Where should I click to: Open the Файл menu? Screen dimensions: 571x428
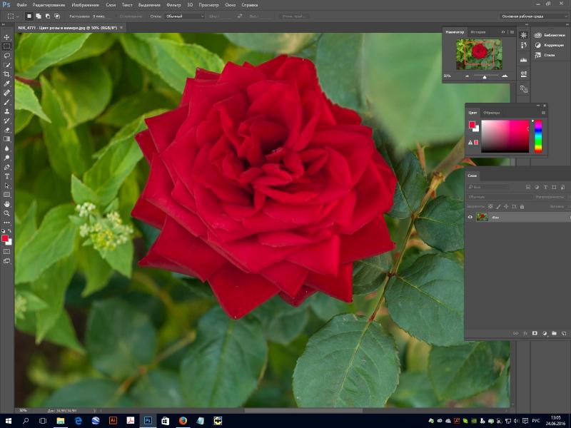pos(21,5)
